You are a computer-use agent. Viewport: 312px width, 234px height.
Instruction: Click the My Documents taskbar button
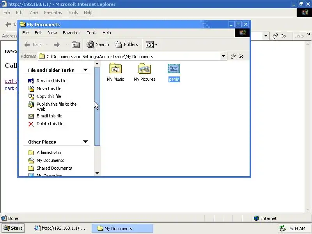(122, 229)
